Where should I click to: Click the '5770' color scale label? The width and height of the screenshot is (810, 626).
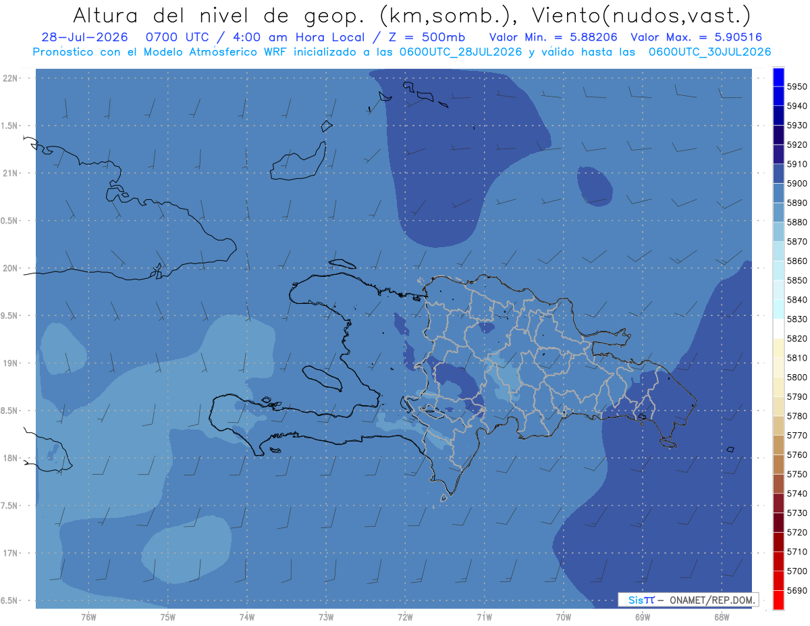coord(797,436)
